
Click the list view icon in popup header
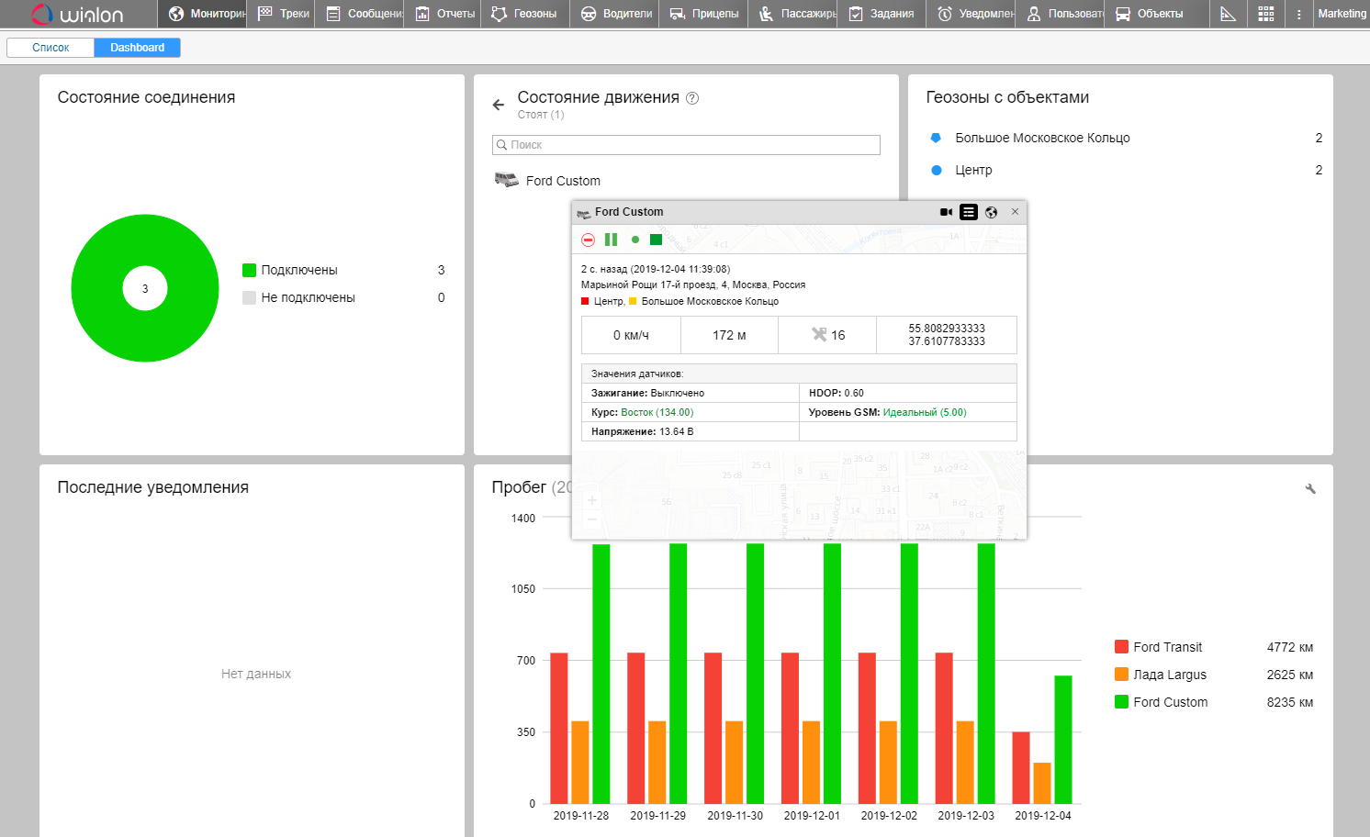(x=969, y=212)
